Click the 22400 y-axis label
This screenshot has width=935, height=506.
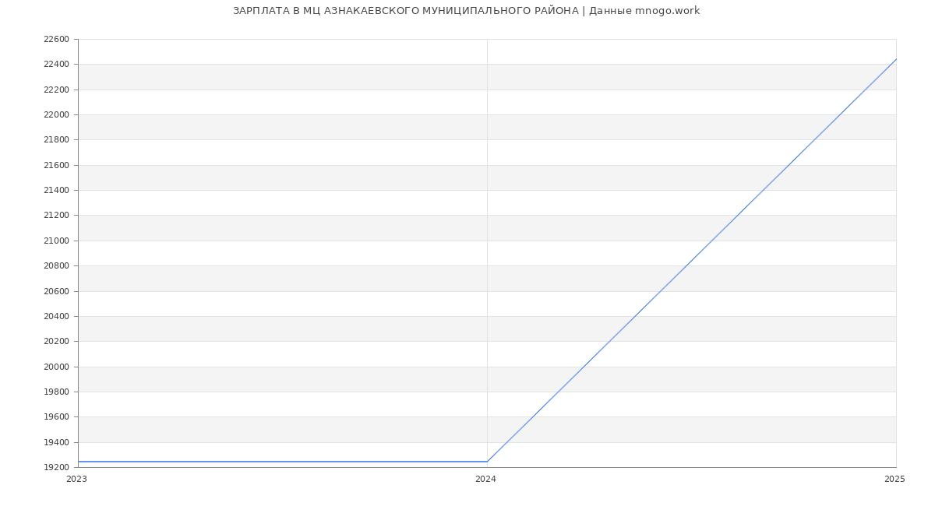pos(56,65)
